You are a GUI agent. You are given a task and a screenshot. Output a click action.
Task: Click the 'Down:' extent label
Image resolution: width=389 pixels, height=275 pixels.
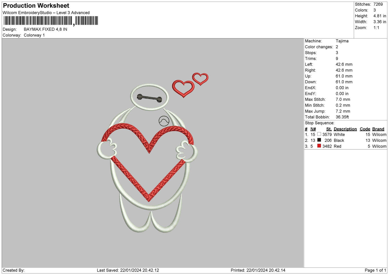pos(311,82)
